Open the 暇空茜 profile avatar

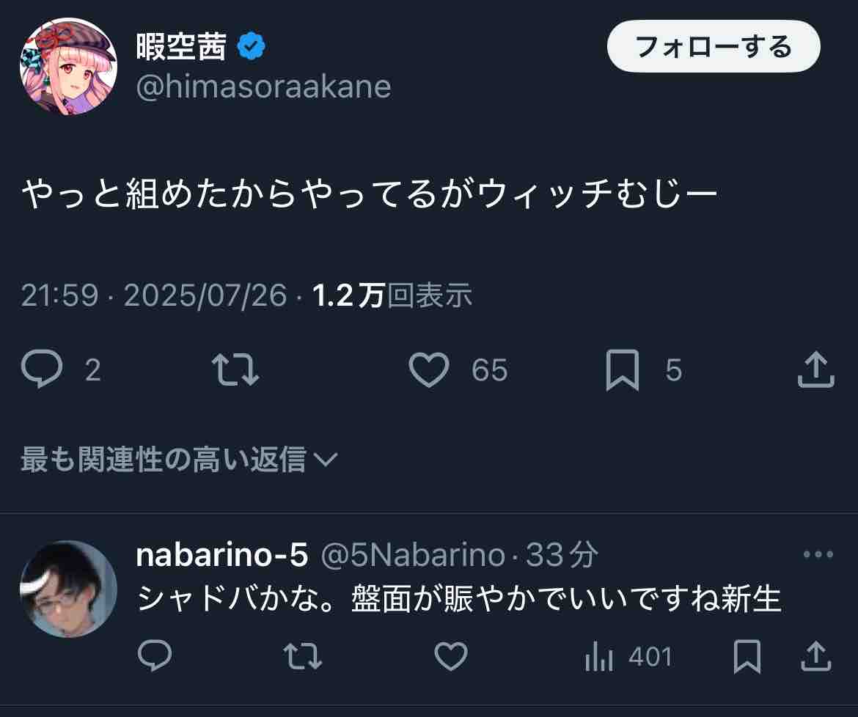[67, 66]
